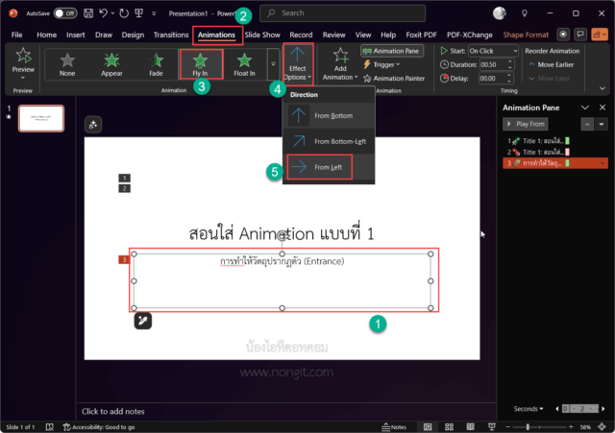The width and height of the screenshot is (615, 433).
Task: Click Move Earlier in Reorder Animation
Action: point(551,64)
